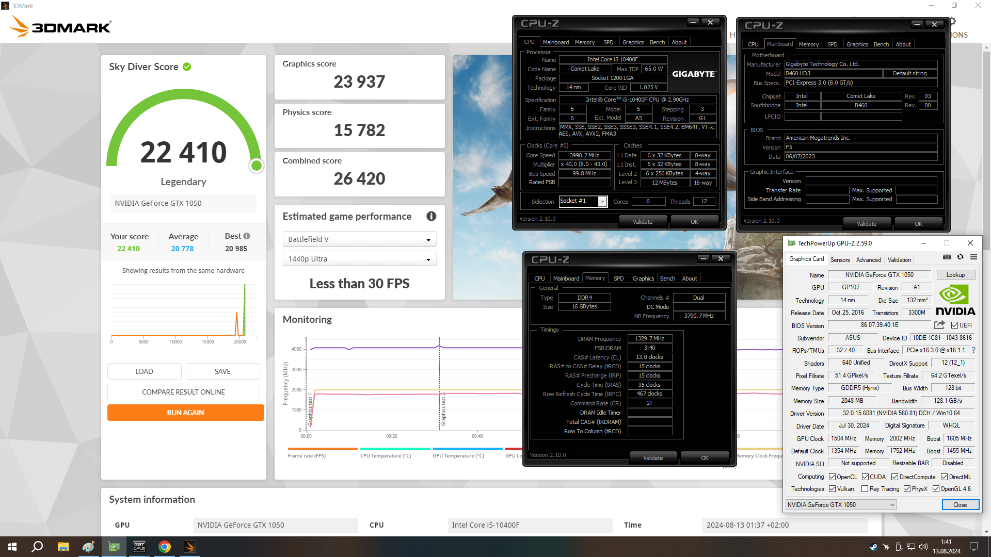Open the Advanced tab in GPU-Z
Image resolution: width=991 pixels, height=557 pixels.
click(868, 260)
